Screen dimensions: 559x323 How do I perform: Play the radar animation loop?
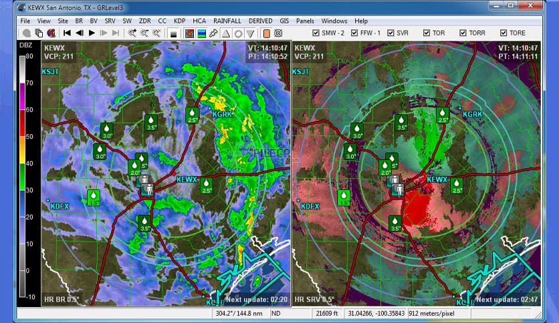(92, 33)
